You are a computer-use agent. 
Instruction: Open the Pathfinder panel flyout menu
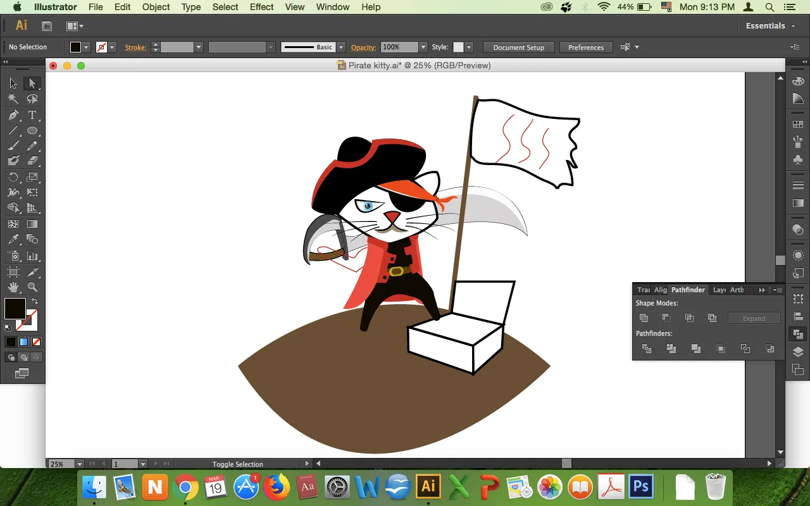pos(778,290)
